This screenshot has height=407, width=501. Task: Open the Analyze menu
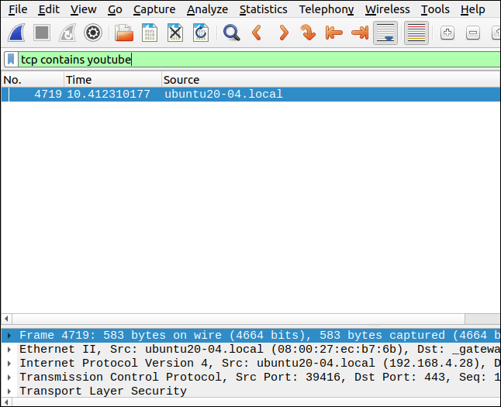pyautogui.click(x=207, y=9)
